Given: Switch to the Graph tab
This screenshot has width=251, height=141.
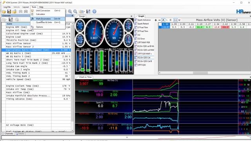Looking at the screenshot, I should point(141,16).
